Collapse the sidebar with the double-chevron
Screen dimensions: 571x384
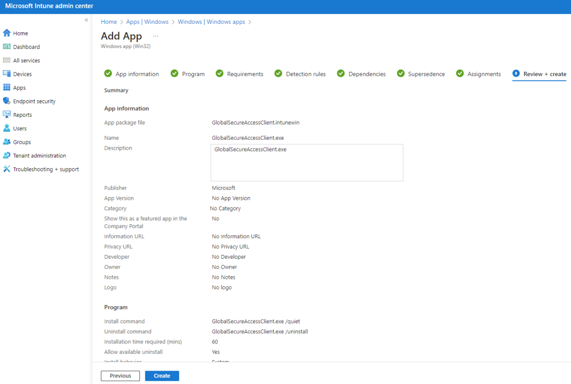coord(86,20)
